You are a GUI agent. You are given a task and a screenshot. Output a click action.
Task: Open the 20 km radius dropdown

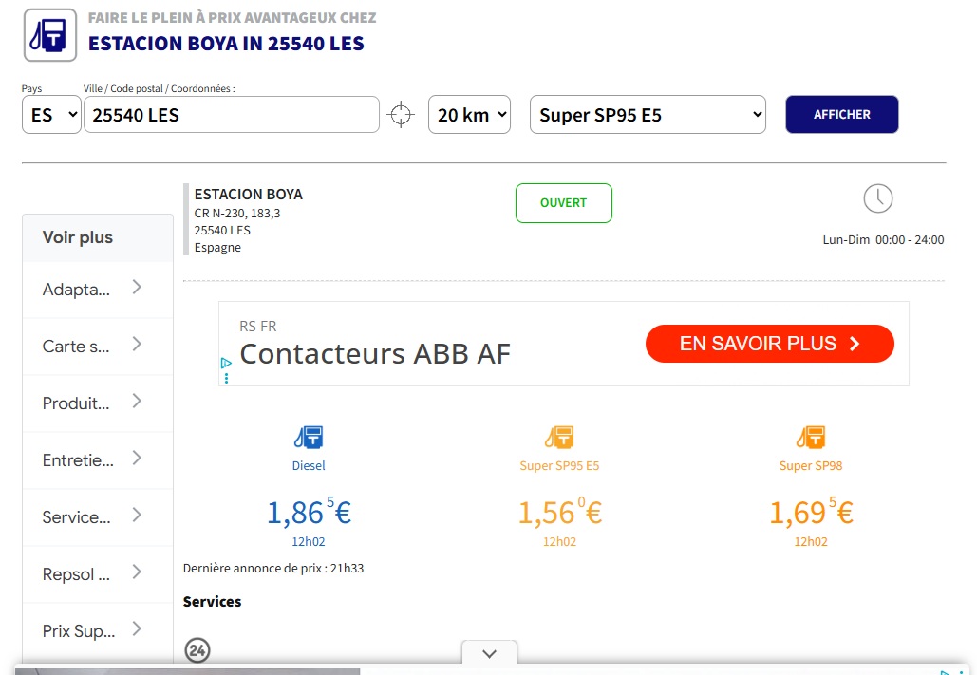[x=469, y=115]
